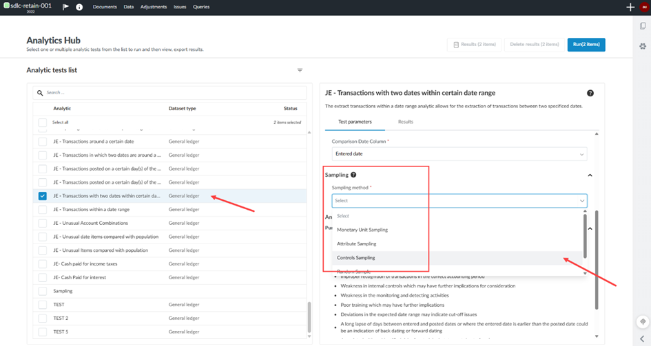The height and width of the screenshot is (346, 651).
Task: Open the Adjustments menu
Action: tap(154, 7)
